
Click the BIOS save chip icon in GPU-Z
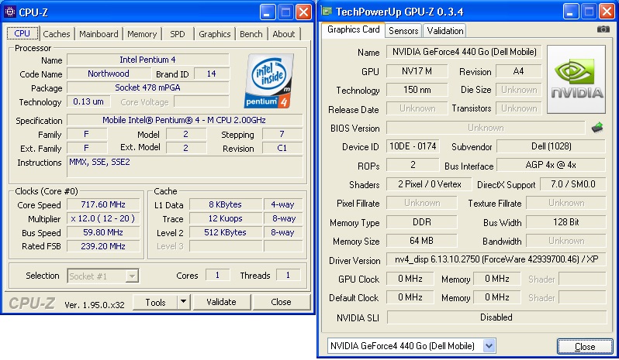597,128
